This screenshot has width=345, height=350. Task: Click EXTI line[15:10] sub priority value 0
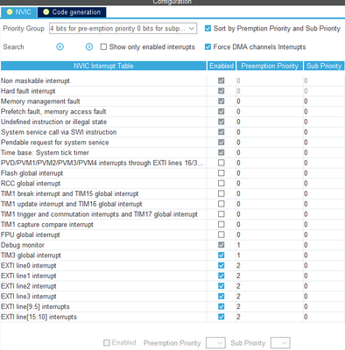306,317
